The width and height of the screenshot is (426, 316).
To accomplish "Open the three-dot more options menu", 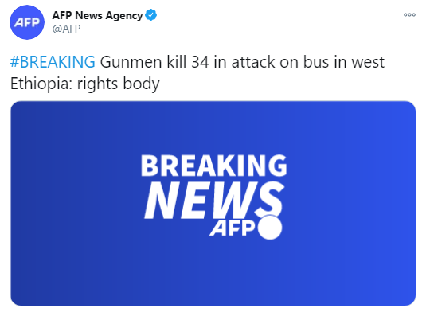I will (409, 14).
